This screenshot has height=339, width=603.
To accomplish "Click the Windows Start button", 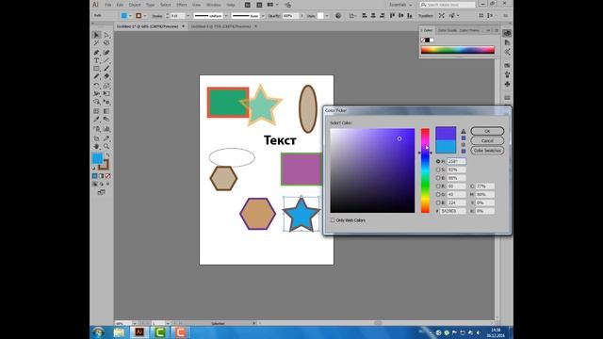I will 98,332.
